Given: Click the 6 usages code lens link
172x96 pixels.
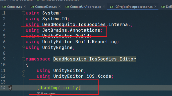Looking at the screenshot, I should coord(48,94).
